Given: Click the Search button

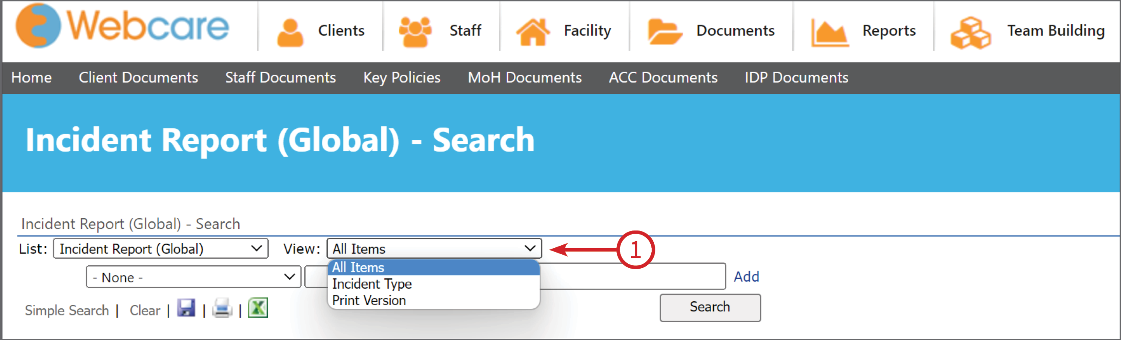Looking at the screenshot, I should pos(710,307).
